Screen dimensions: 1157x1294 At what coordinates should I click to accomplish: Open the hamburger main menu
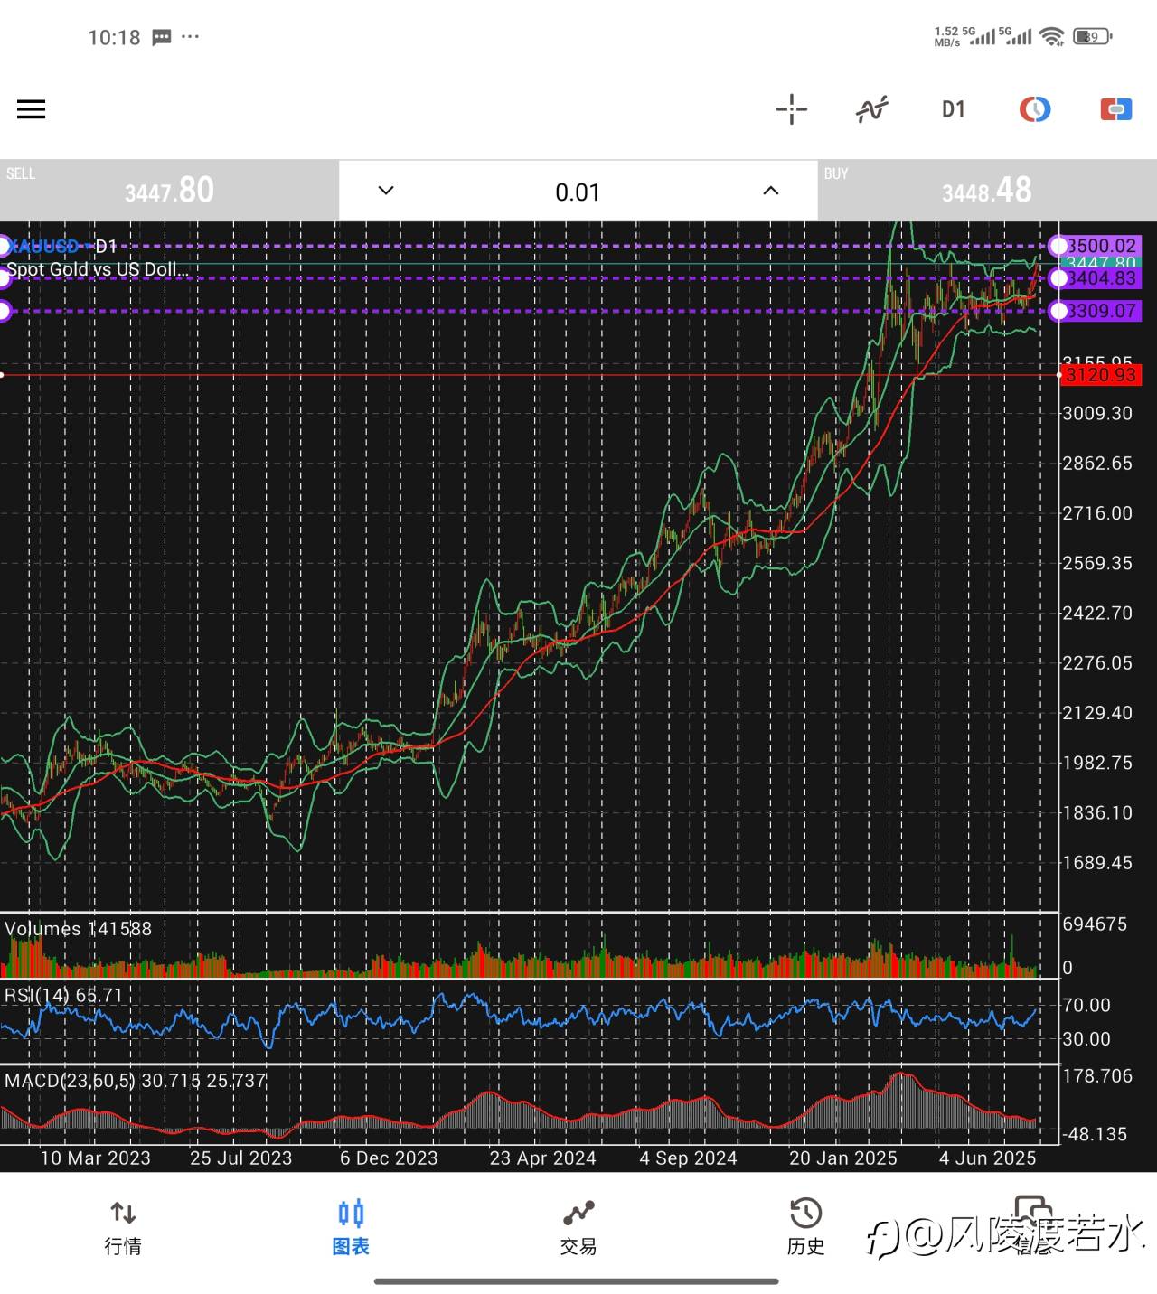click(x=31, y=109)
